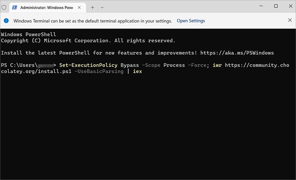Click the blue info icon in notification bar

coord(6,21)
